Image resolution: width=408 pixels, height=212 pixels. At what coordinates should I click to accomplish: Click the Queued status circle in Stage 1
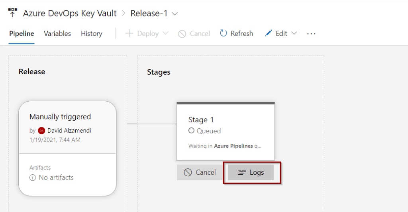coord(191,131)
